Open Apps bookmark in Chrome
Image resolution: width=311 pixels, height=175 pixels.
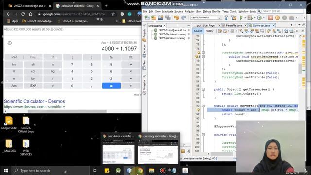[13, 21]
